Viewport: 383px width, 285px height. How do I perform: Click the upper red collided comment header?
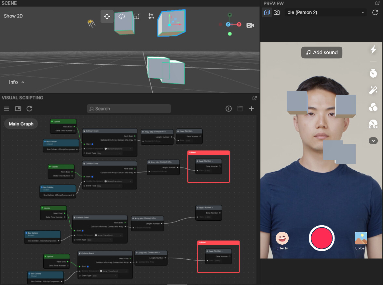(208, 152)
